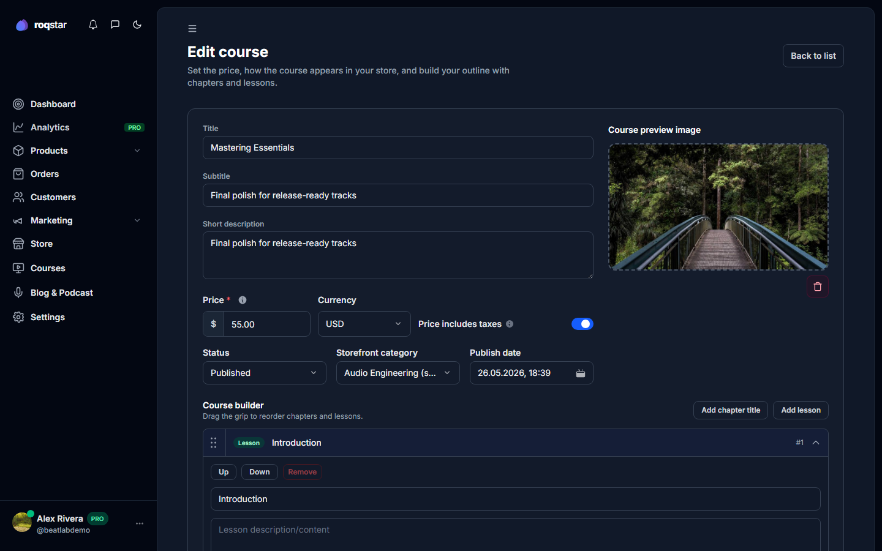Click the Orders bag icon
The image size is (882, 551).
(x=18, y=174)
